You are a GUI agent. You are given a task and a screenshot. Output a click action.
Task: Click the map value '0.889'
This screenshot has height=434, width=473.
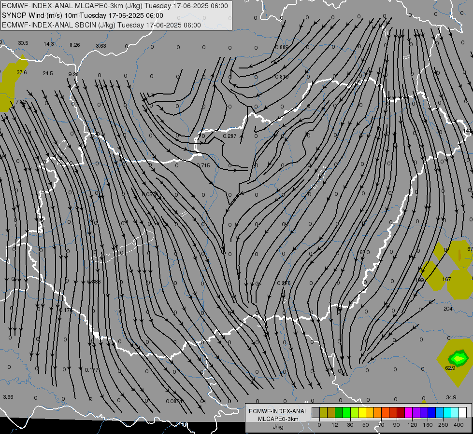[x=282, y=47]
